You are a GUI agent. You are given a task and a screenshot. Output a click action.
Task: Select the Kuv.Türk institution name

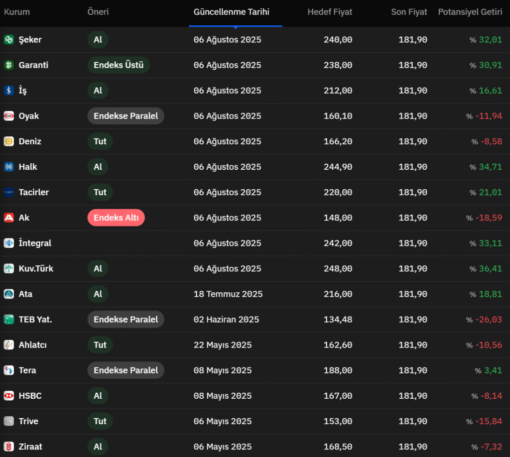tap(36, 268)
